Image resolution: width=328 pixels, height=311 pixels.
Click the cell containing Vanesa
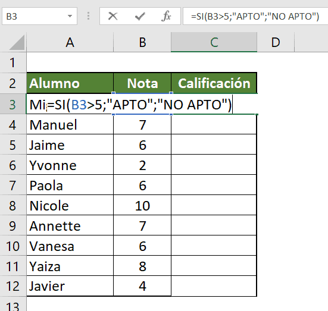(x=70, y=246)
